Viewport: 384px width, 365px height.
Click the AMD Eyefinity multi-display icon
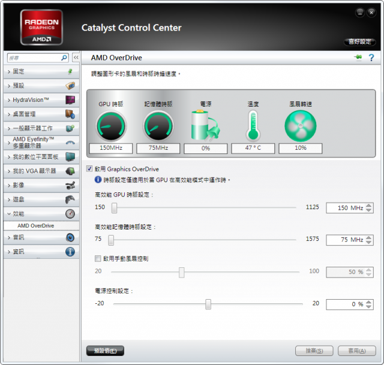(x=70, y=143)
